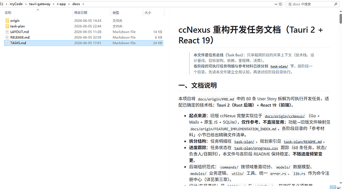Switch to large icons view
This screenshot has width=342, height=189.
pos(339,187)
